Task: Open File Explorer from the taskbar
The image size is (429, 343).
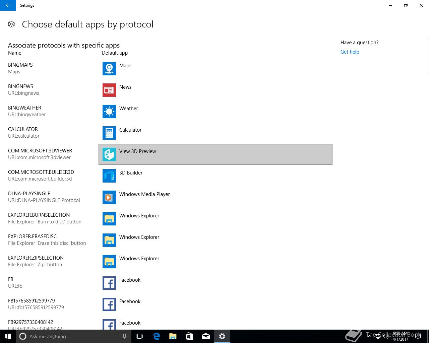Action: pos(173,336)
